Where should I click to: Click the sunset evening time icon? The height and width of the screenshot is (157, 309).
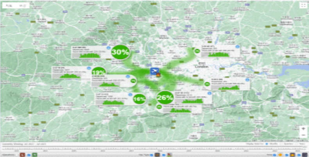292,155
